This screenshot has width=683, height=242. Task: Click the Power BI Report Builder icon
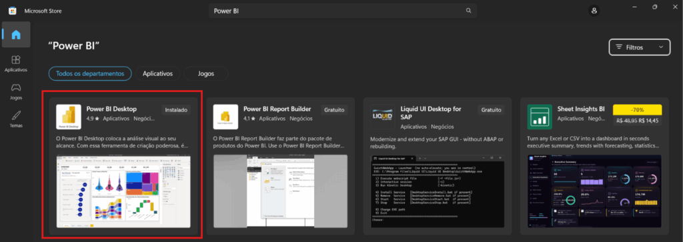point(225,117)
